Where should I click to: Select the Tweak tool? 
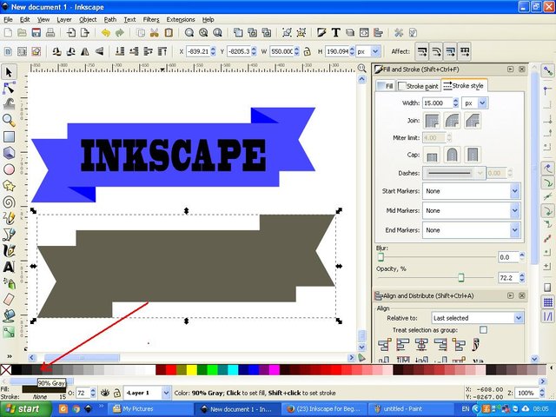pyautogui.click(x=9, y=104)
